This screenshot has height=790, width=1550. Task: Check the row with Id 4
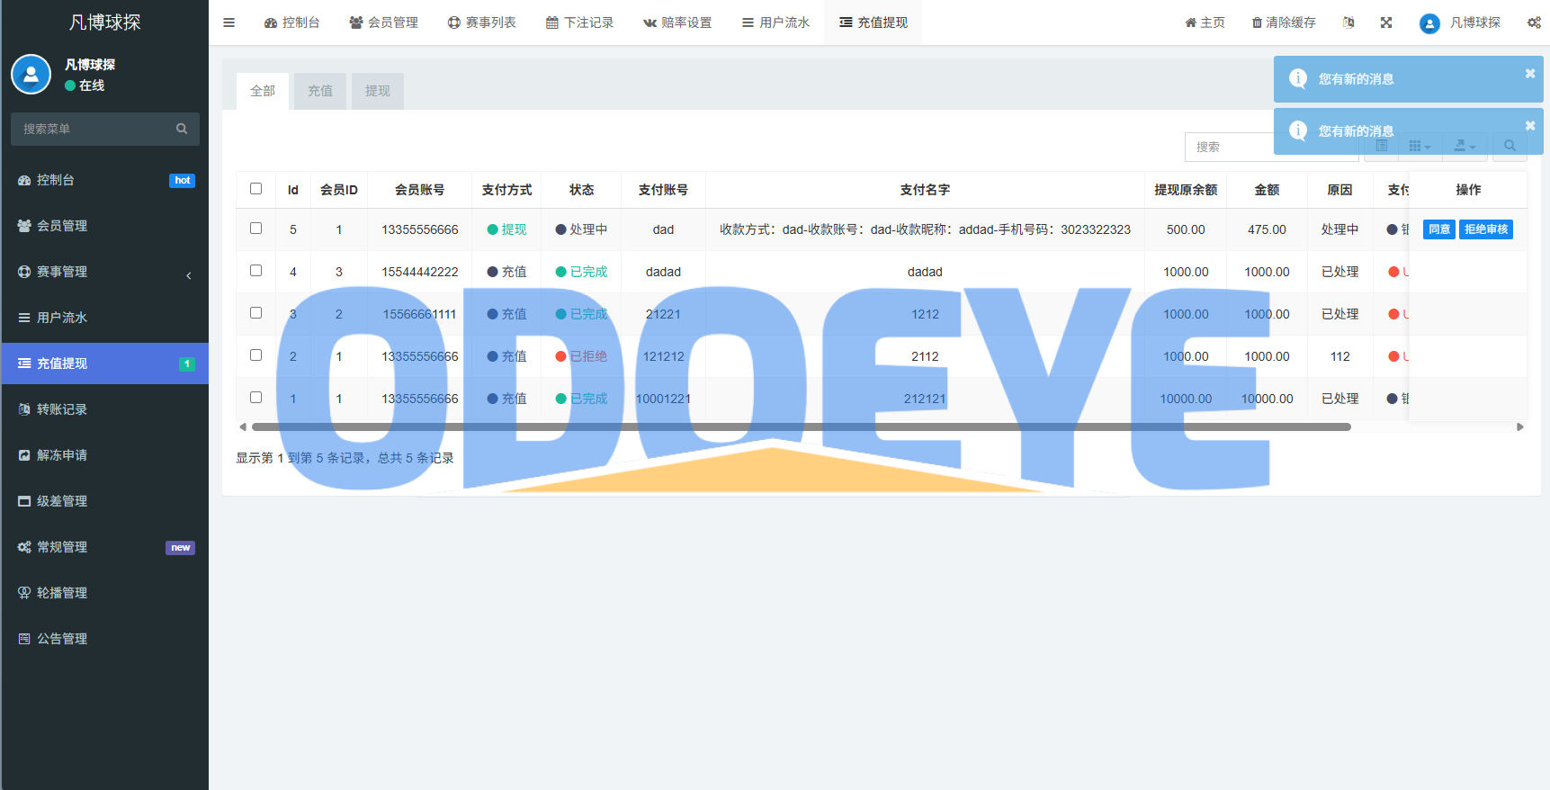[x=255, y=271]
